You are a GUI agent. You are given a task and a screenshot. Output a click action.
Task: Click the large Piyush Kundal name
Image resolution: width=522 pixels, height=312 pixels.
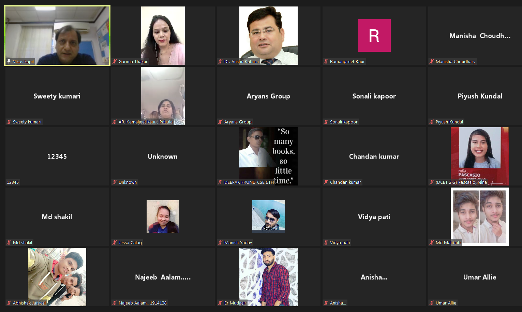tap(480, 96)
